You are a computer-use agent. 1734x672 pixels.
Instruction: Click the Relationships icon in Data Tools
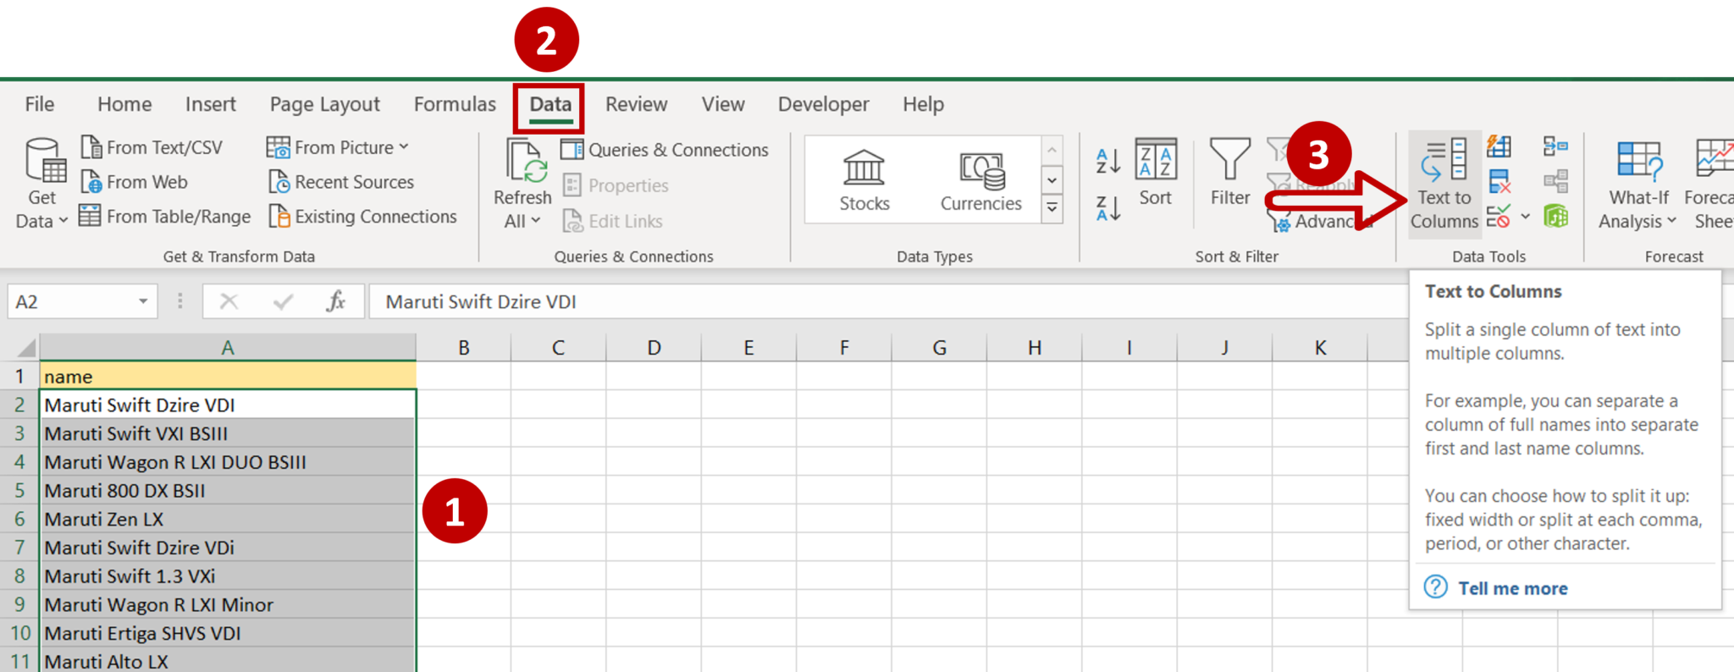point(1555,181)
